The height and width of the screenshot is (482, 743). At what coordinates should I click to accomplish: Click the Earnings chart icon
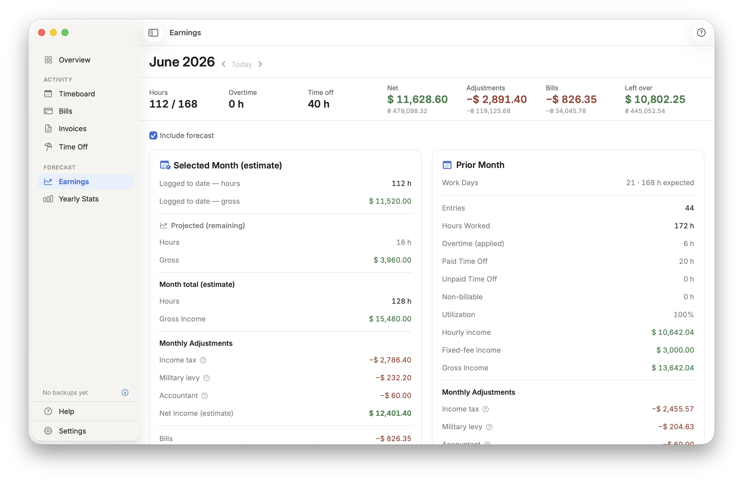[48, 181]
